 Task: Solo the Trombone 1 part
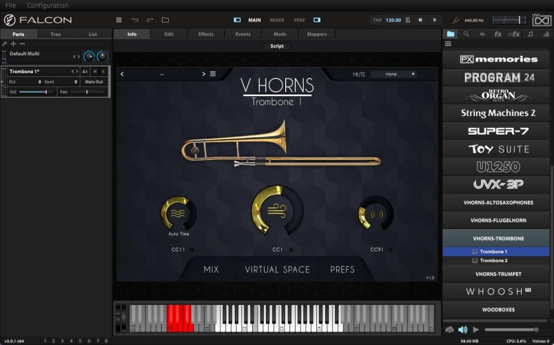(x=103, y=72)
